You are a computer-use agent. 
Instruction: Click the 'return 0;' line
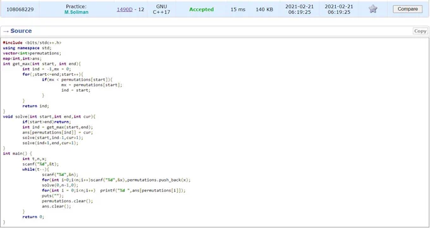(x=33, y=217)
